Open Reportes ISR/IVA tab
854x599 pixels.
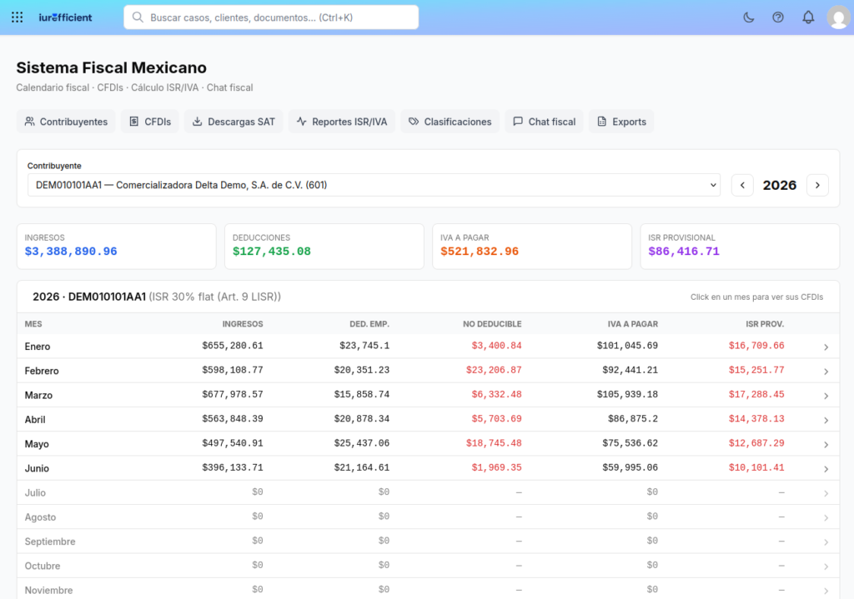pos(341,122)
